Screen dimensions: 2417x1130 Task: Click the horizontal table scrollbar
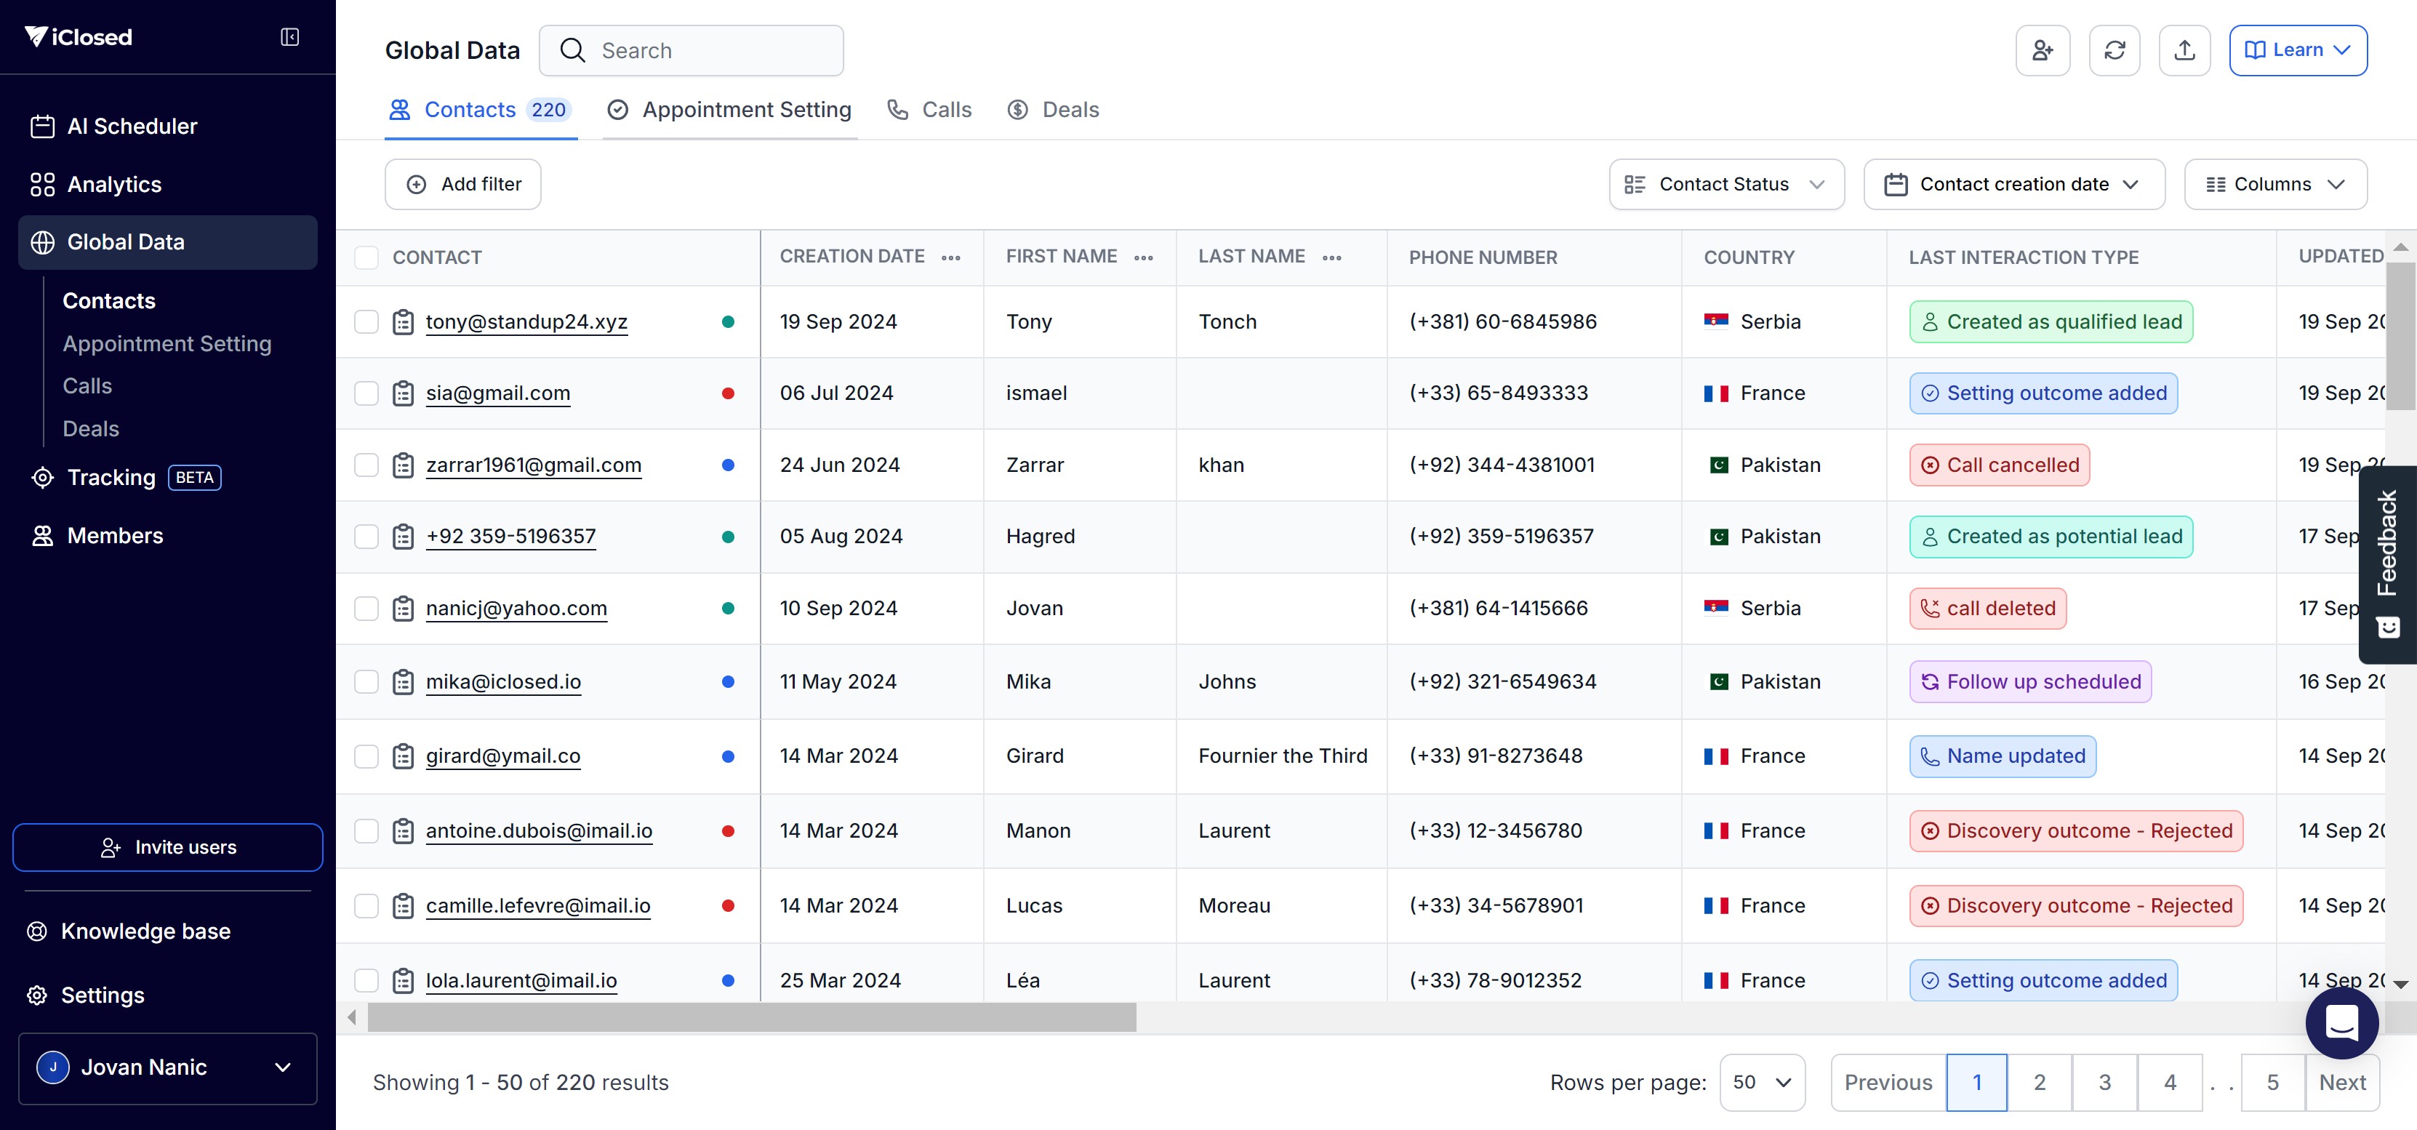click(x=750, y=1017)
